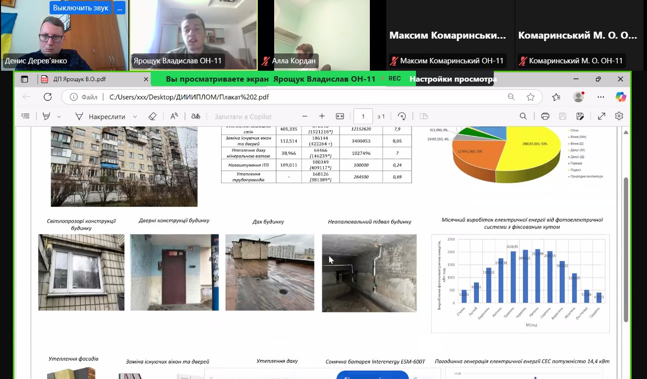Screen dimensions: 647x379
Task: Click the page number box
Action: coord(363,116)
